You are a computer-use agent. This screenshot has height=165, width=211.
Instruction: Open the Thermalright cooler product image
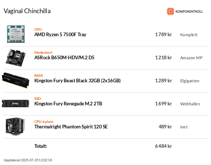point(15,127)
